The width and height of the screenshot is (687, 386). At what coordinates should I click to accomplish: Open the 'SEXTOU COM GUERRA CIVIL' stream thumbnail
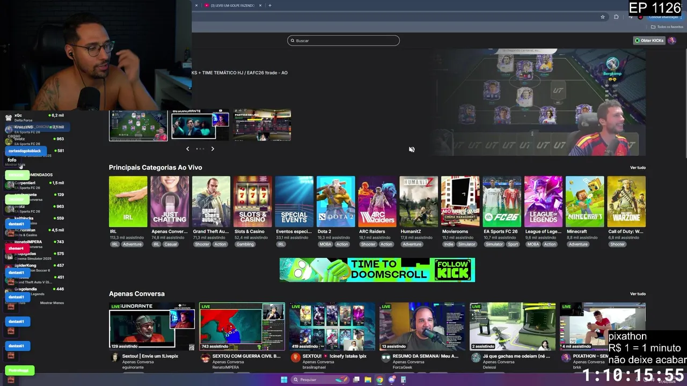[242, 326]
